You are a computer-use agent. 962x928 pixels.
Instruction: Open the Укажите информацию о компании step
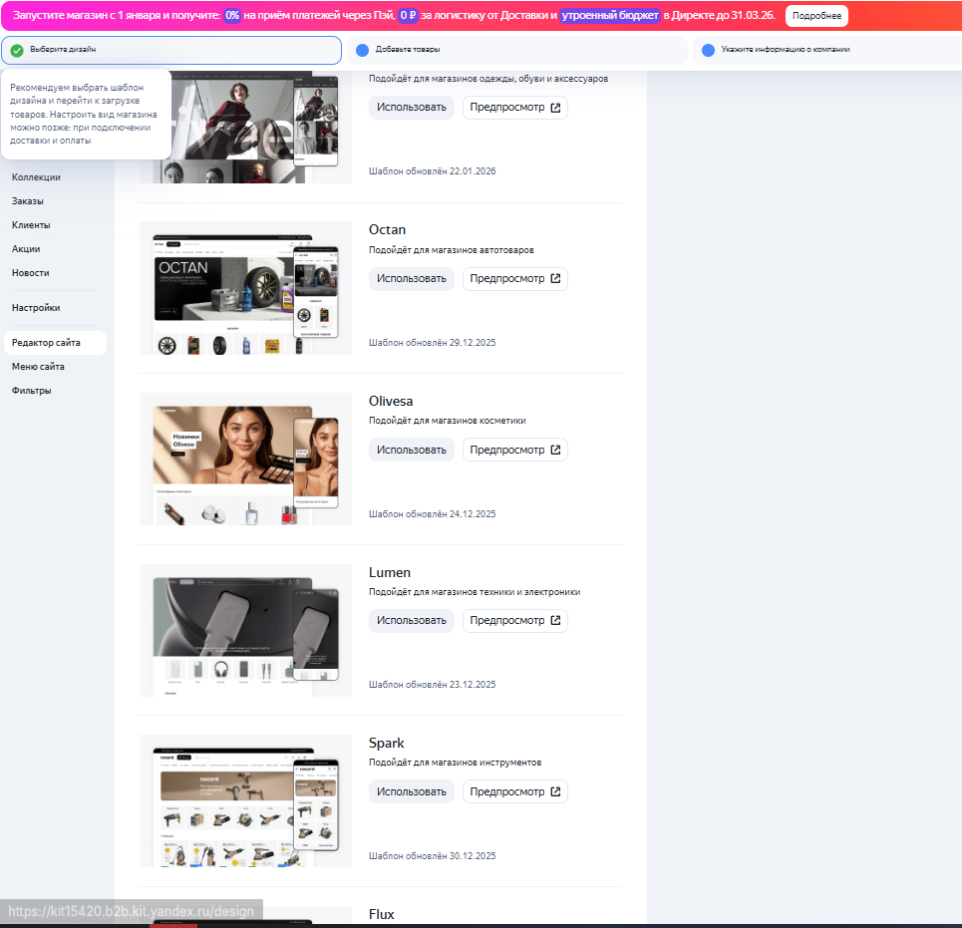click(827, 50)
